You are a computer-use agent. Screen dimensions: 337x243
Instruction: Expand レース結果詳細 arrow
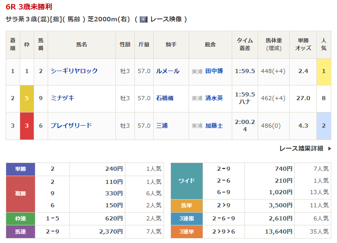click(330, 149)
